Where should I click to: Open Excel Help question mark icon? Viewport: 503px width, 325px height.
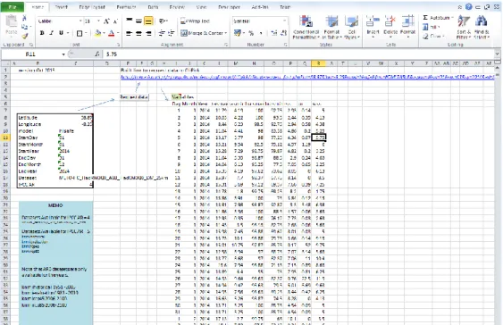[x=469, y=7]
